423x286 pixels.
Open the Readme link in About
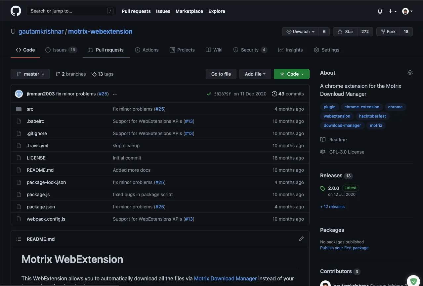coord(333,140)
